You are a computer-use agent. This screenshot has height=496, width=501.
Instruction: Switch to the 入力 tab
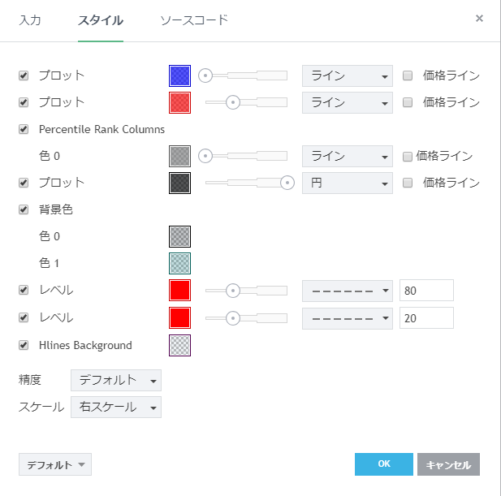[x=30, y=19]
